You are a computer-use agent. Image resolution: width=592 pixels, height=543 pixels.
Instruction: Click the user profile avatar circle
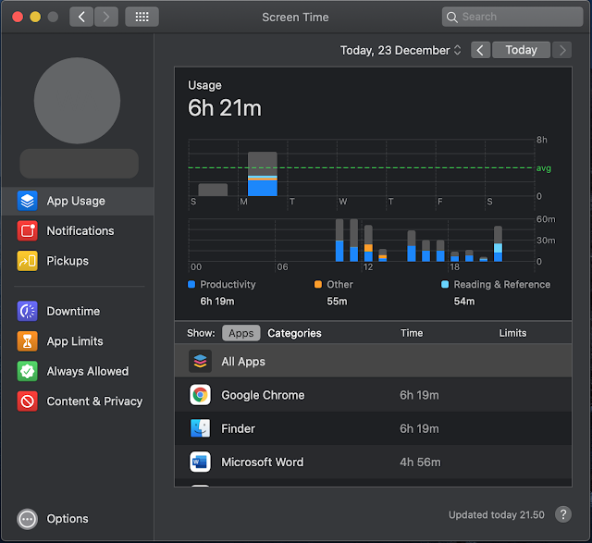point(78,101)
